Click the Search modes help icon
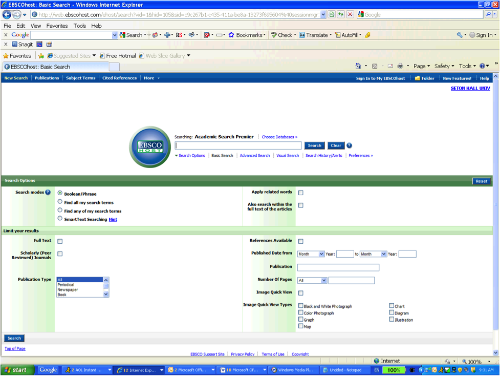500x376 pixels. click(48, 192)
